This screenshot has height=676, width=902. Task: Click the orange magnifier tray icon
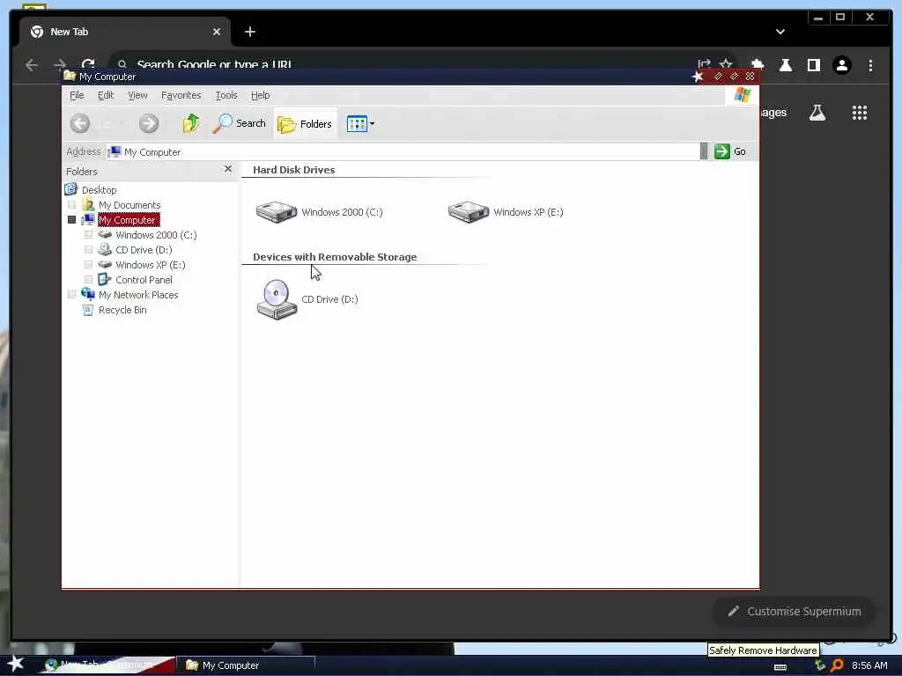coord(837,665)
